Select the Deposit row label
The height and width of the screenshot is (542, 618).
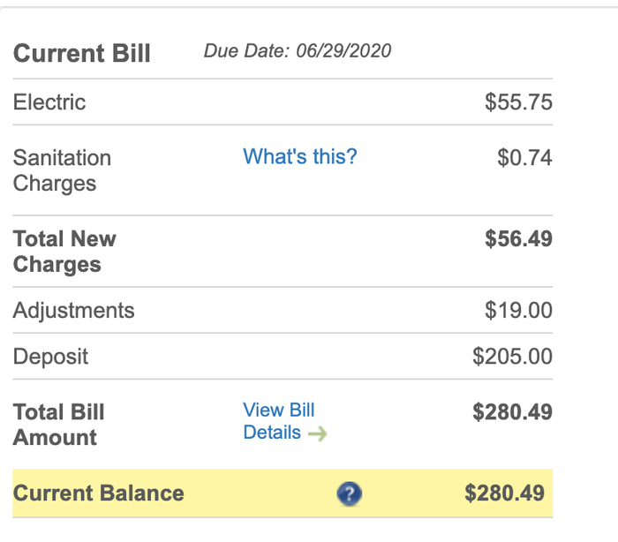[51, 357]
